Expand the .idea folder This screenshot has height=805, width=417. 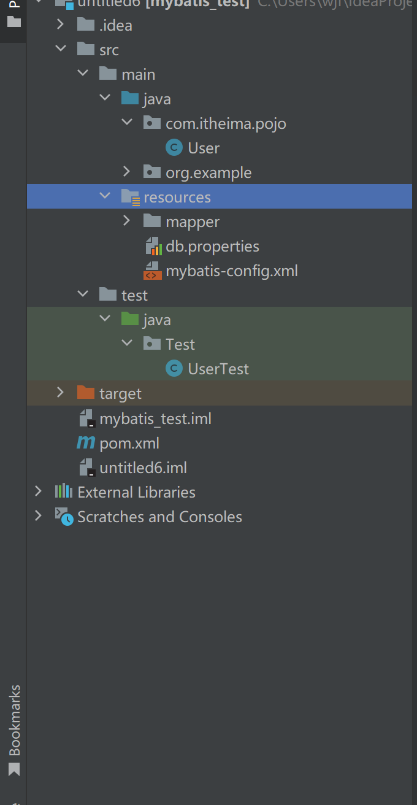click(60, 25)
